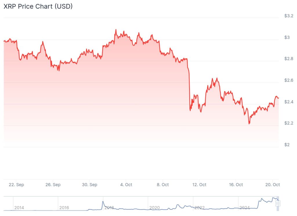Click the $2 y-axis label
Screen dimensions: 297x216
[287, 145]
